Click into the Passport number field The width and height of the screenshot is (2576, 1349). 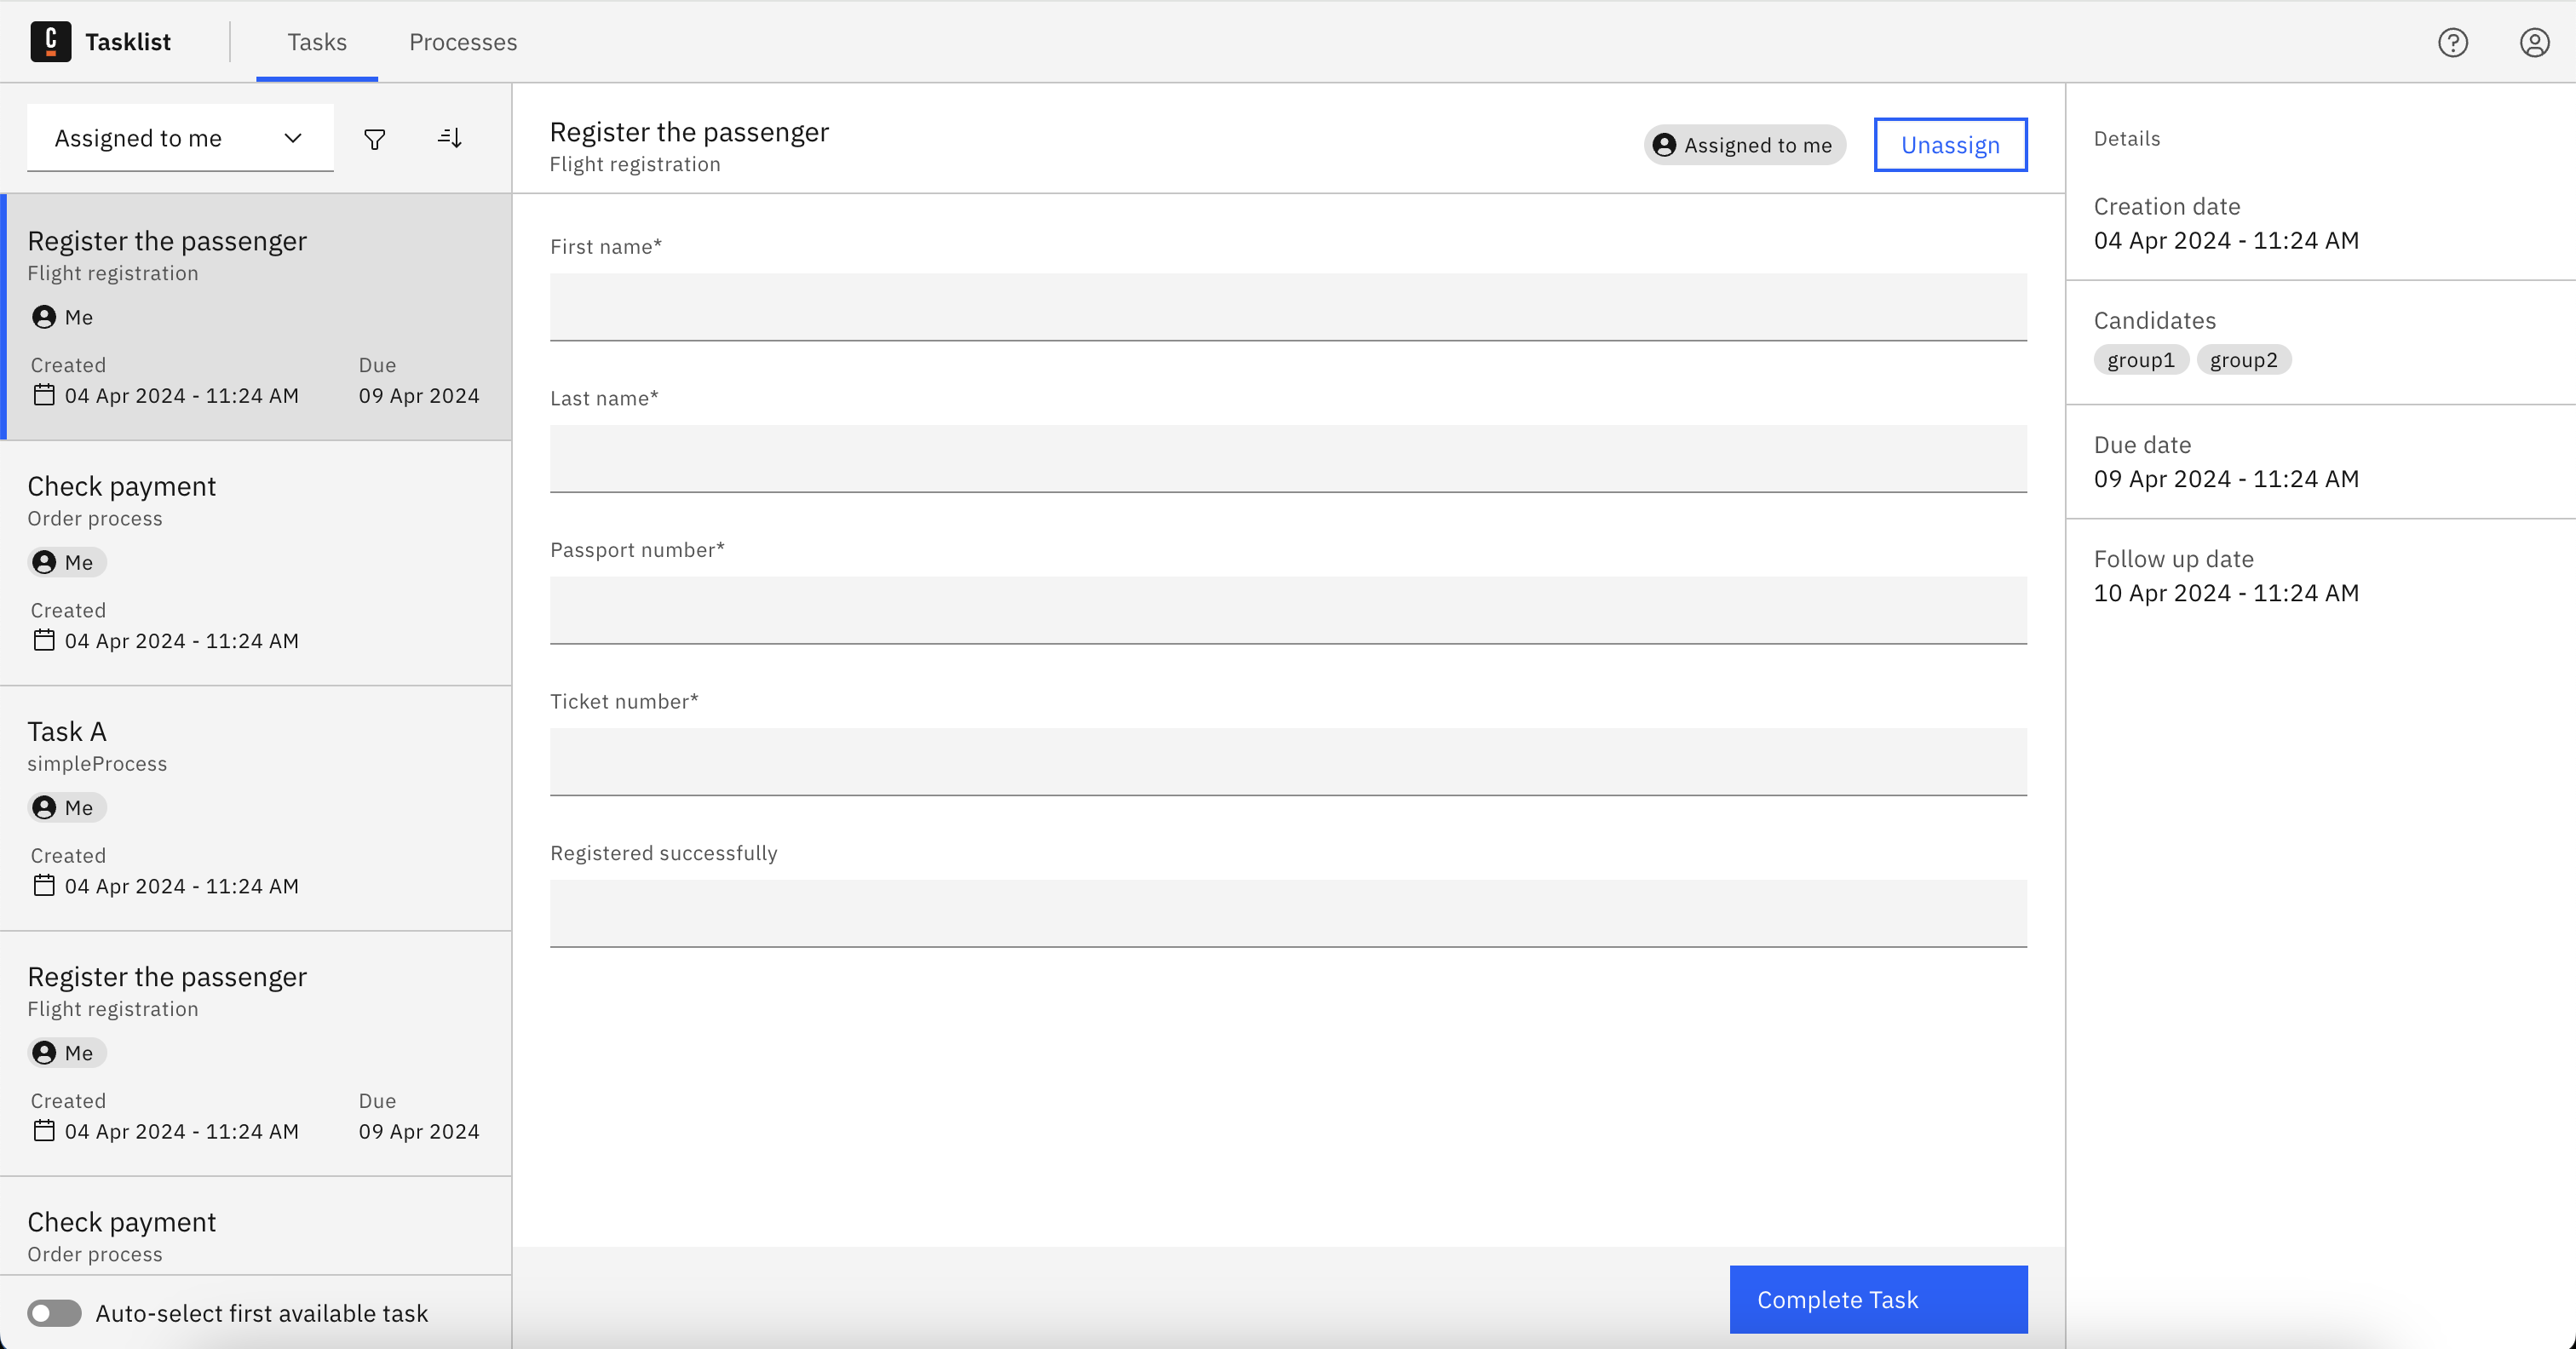1288,610
